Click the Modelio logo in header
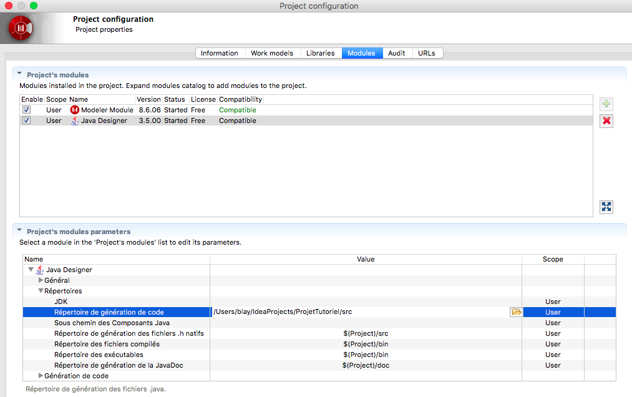This screenshot has height=397, width=632. click(x=21, y=28)
